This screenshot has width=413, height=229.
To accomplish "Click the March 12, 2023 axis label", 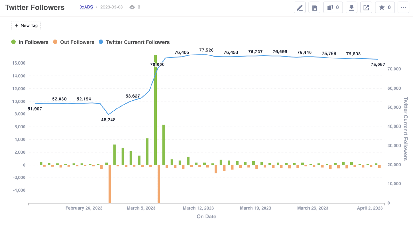I will click(198, 208).
